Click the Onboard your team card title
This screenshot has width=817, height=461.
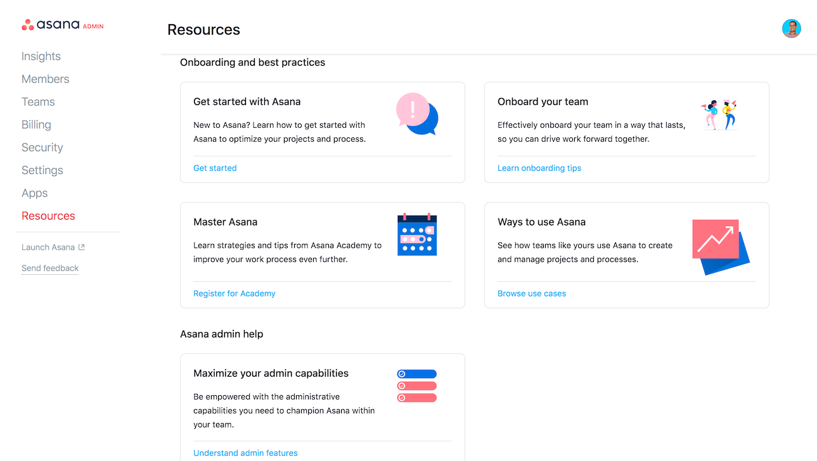[543, 101]
